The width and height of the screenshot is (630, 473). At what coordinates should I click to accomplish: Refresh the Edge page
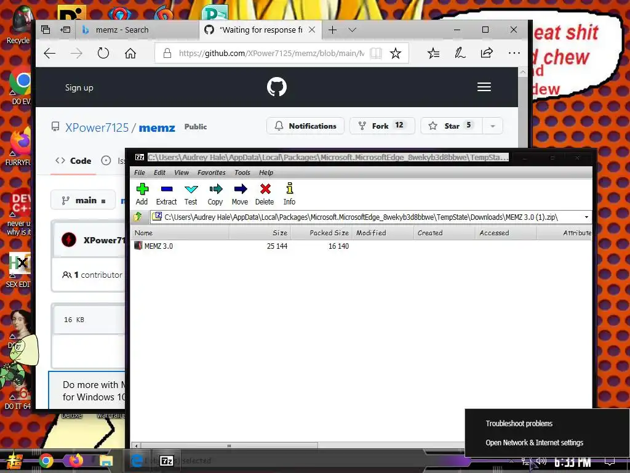point(103,53)
